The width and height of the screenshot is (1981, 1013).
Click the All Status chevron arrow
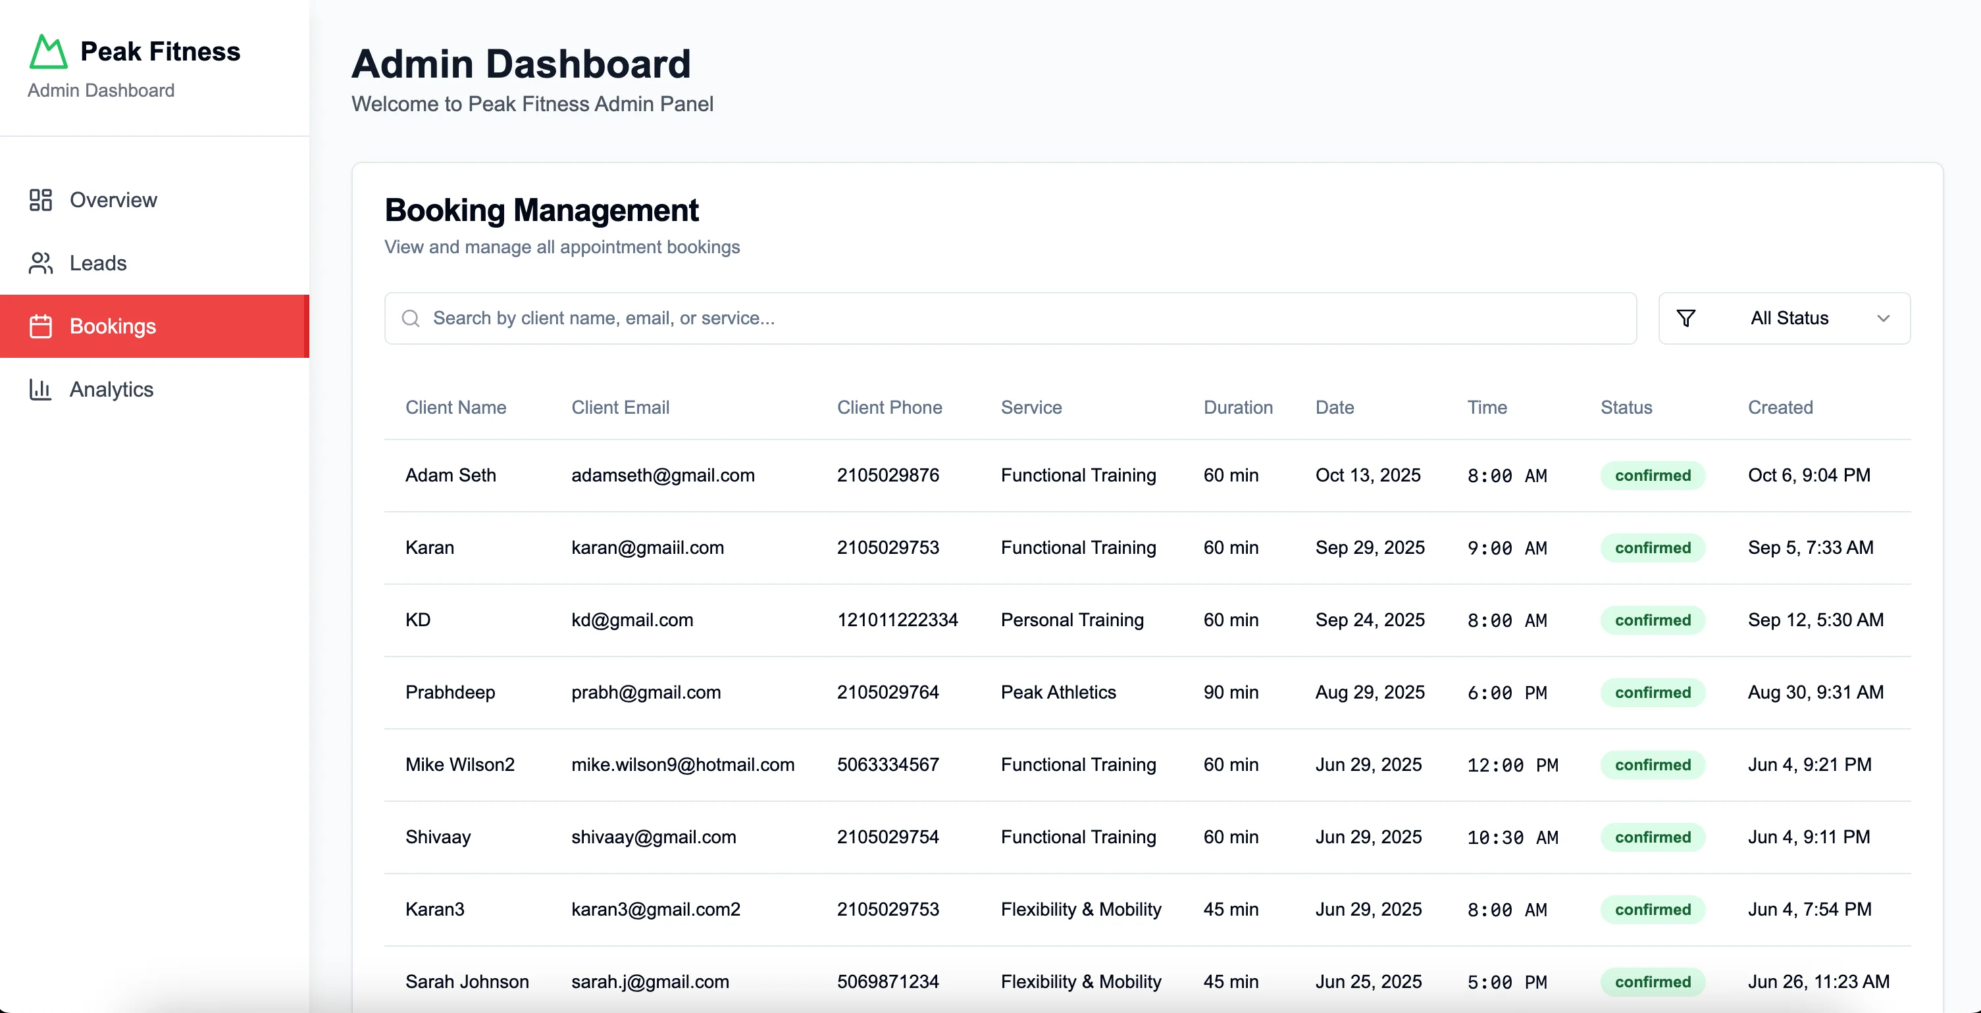point(1884,318)
